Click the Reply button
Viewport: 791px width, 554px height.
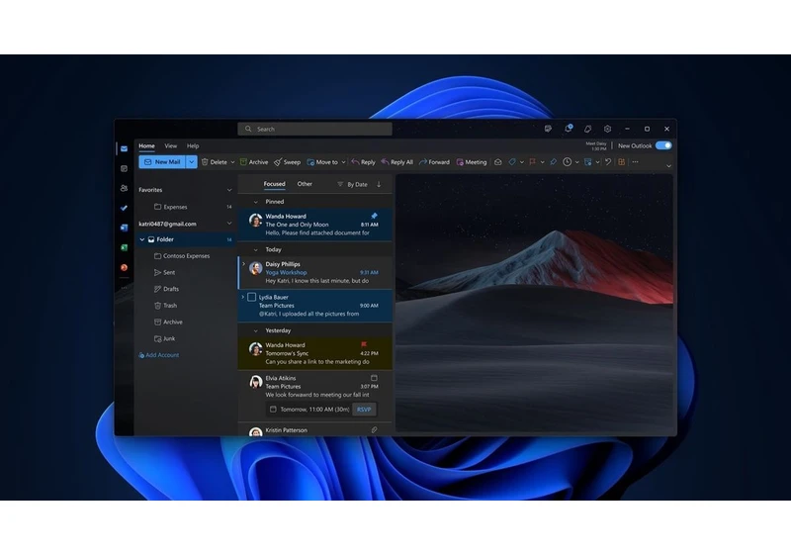pyautogui.click(x=363, y=162)
